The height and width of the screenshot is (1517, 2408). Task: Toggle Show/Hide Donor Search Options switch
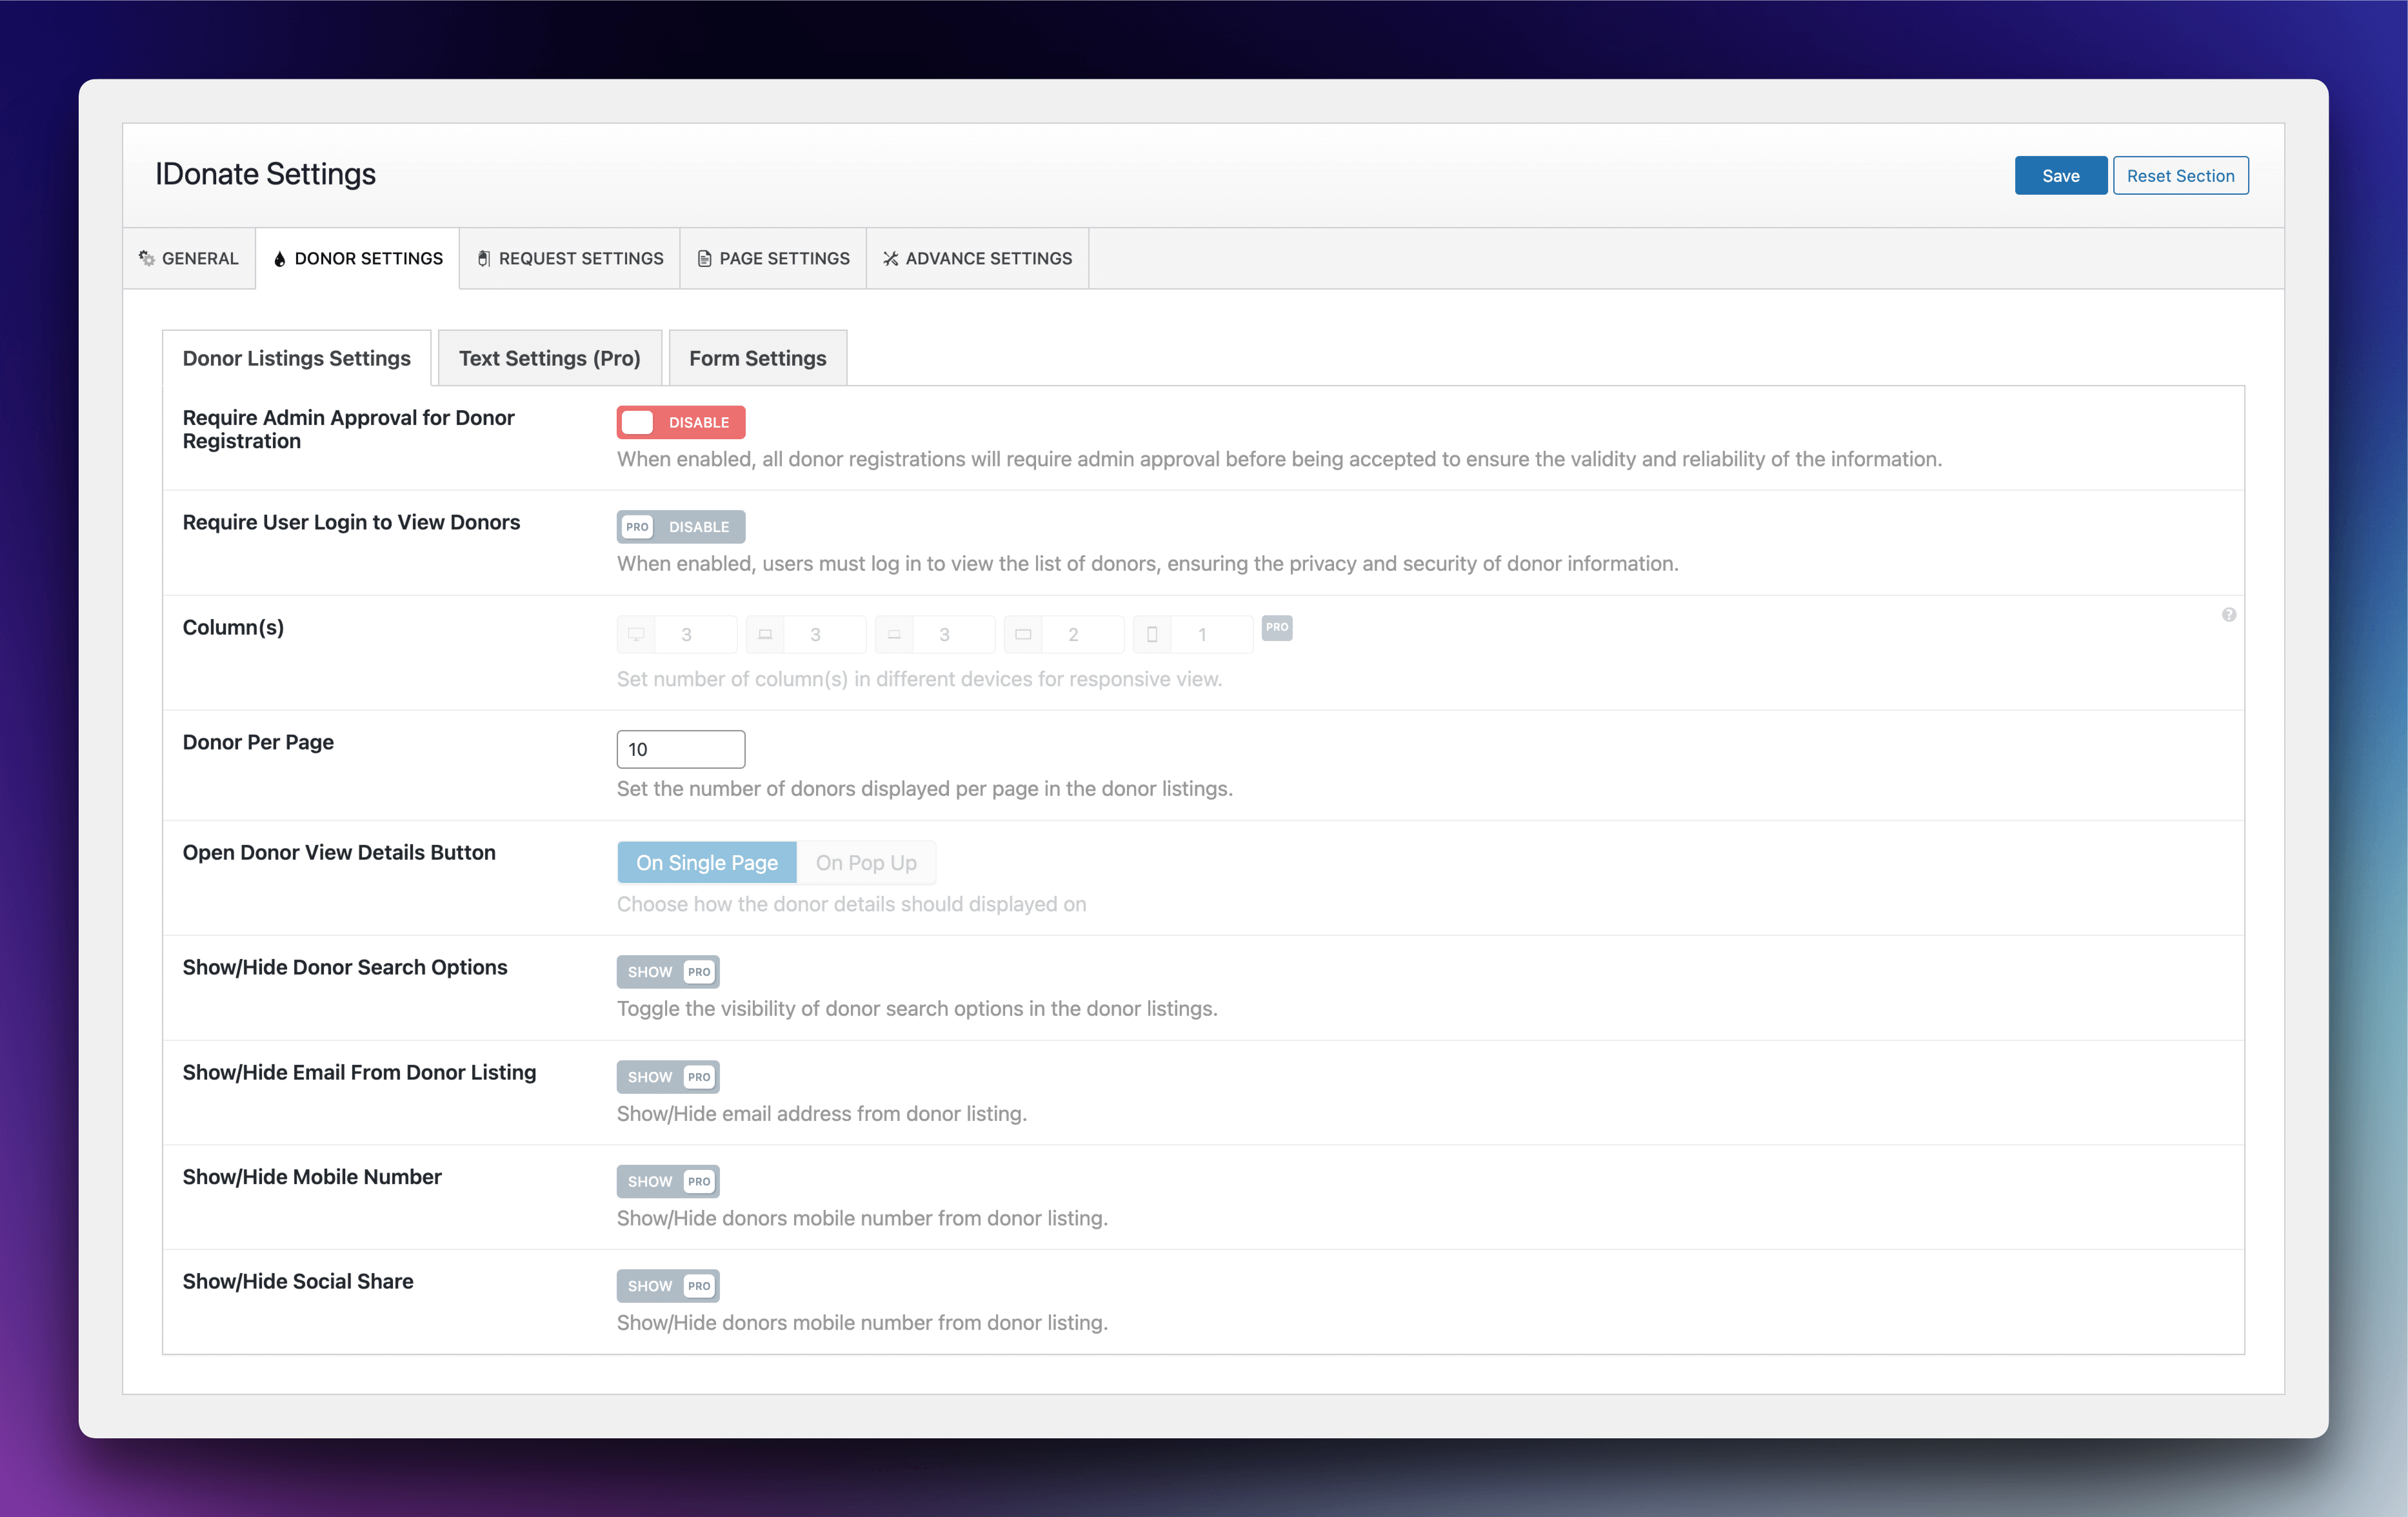click(x=668, y=972)
